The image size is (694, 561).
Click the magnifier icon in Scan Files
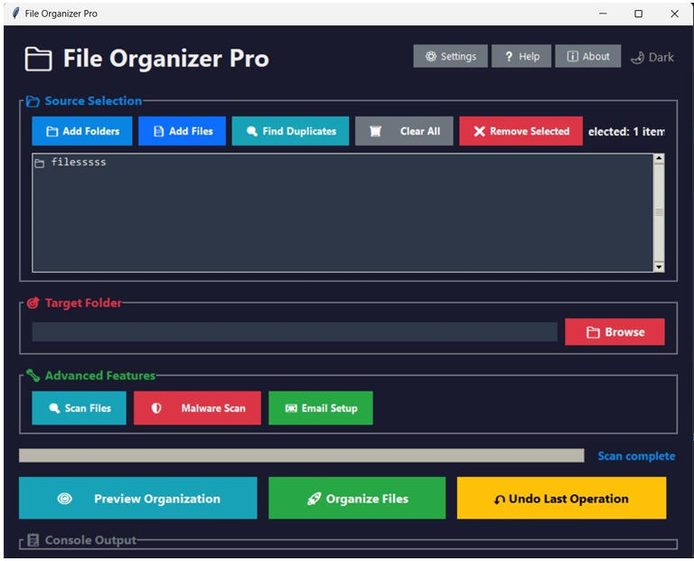(54, 408)
